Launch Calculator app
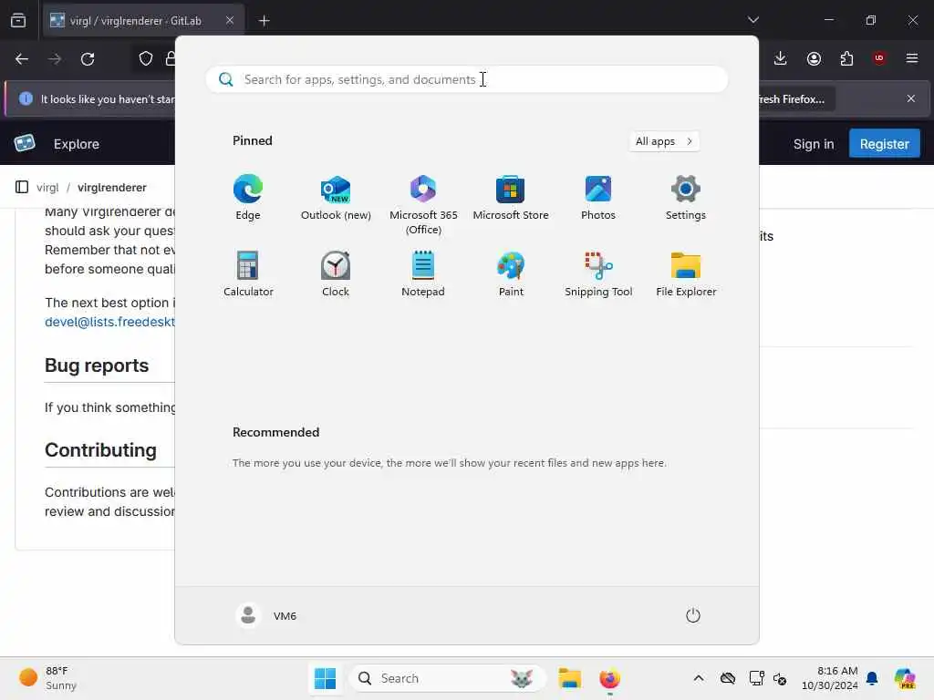 click(x=248, y=273)
